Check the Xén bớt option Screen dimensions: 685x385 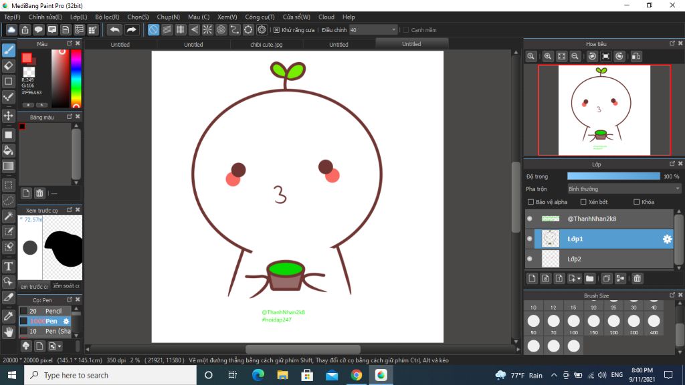583,202
